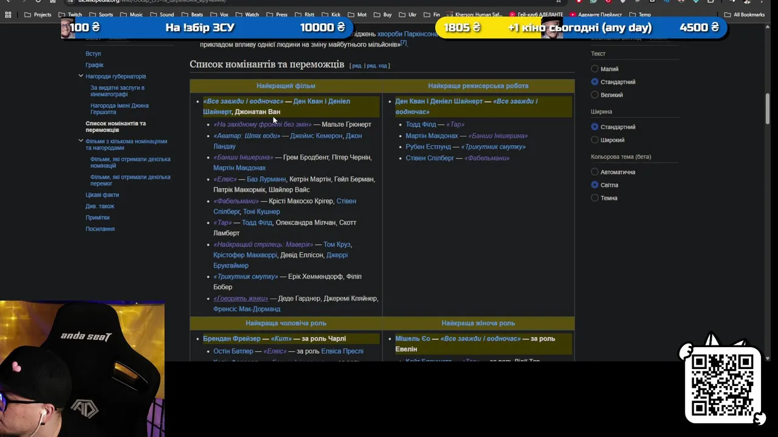Image resolution: width=778 pixels, height=437 pixels.
Task: Open the Vox bookmark folder
Action: (x=219, y=15)
